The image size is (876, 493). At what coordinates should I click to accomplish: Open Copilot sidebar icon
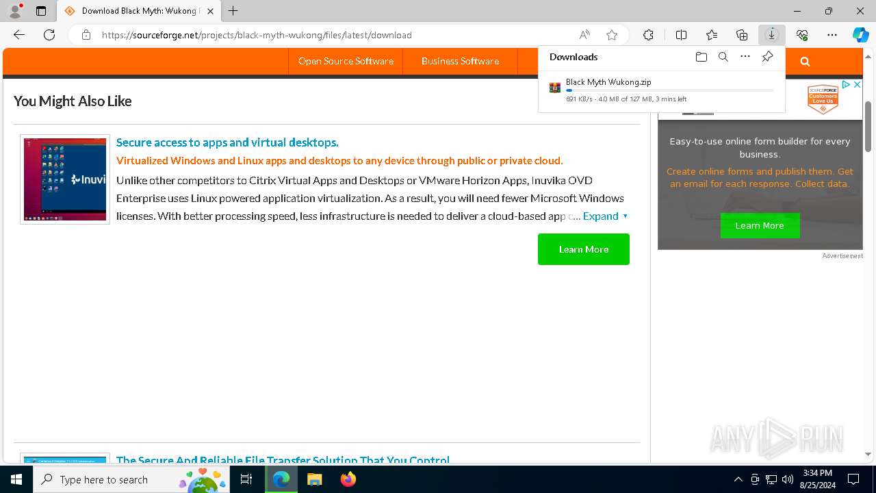(x=860, y=35)
